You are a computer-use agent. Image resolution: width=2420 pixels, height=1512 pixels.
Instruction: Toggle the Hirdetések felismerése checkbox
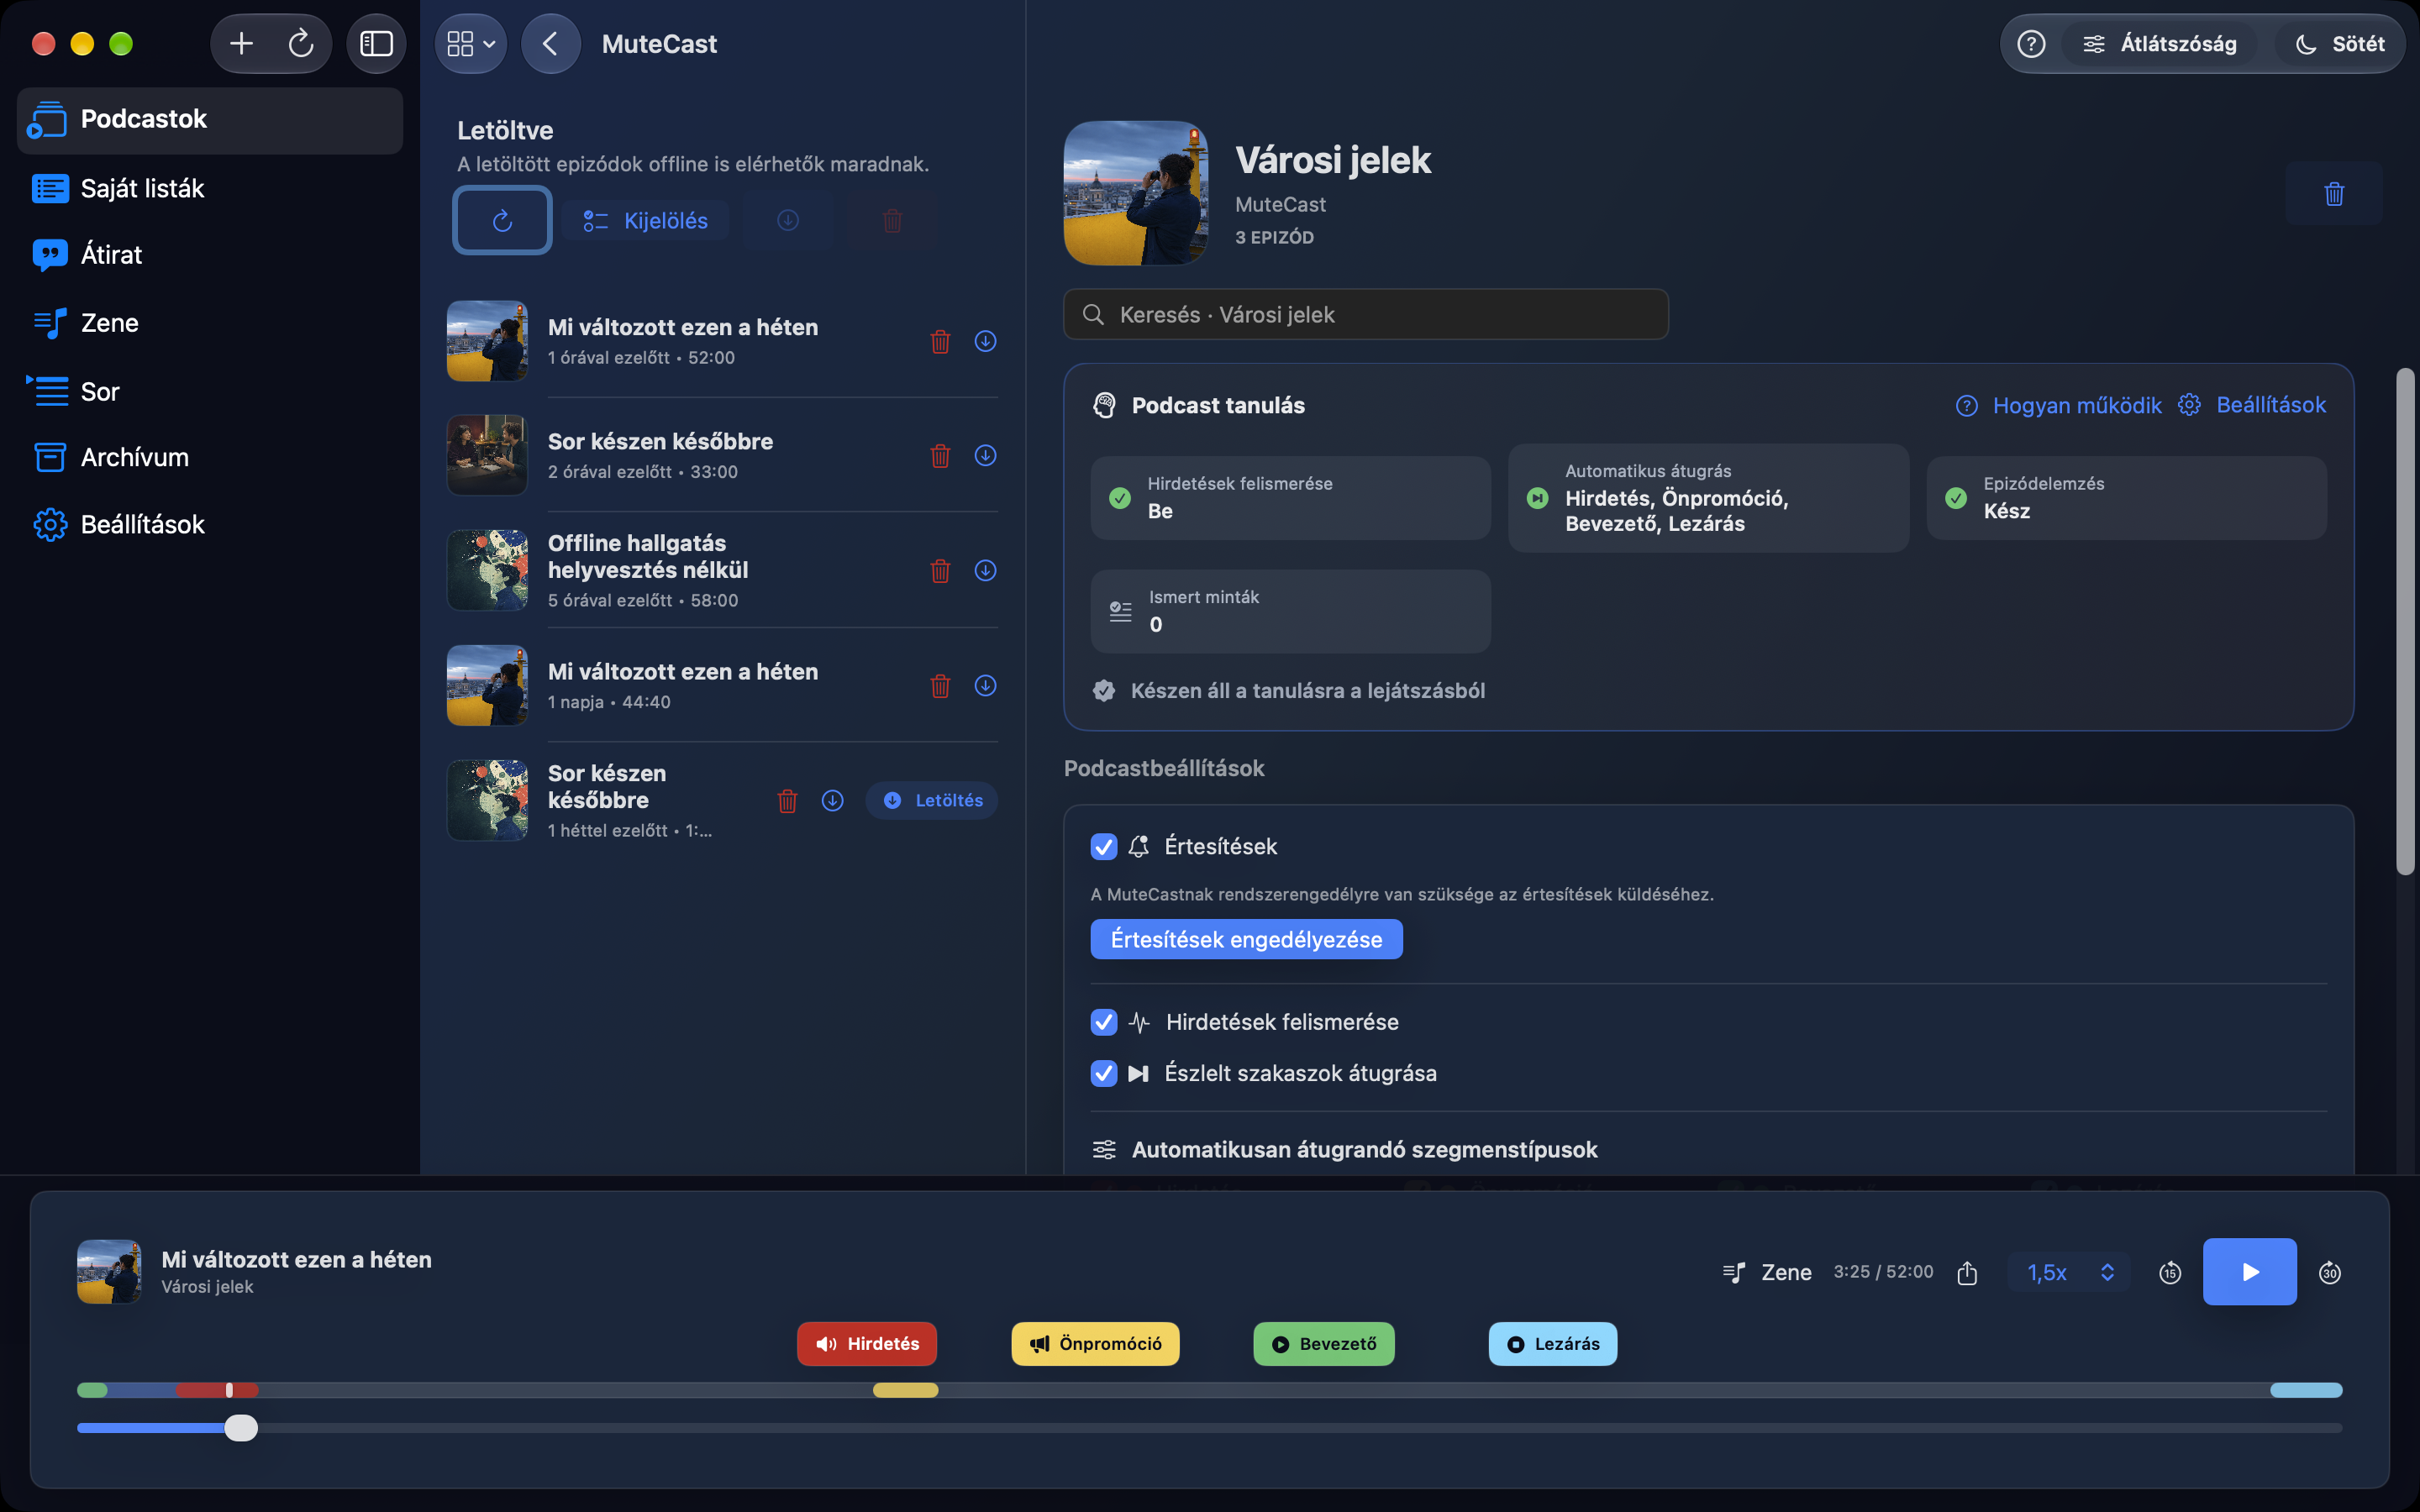1104,1022
